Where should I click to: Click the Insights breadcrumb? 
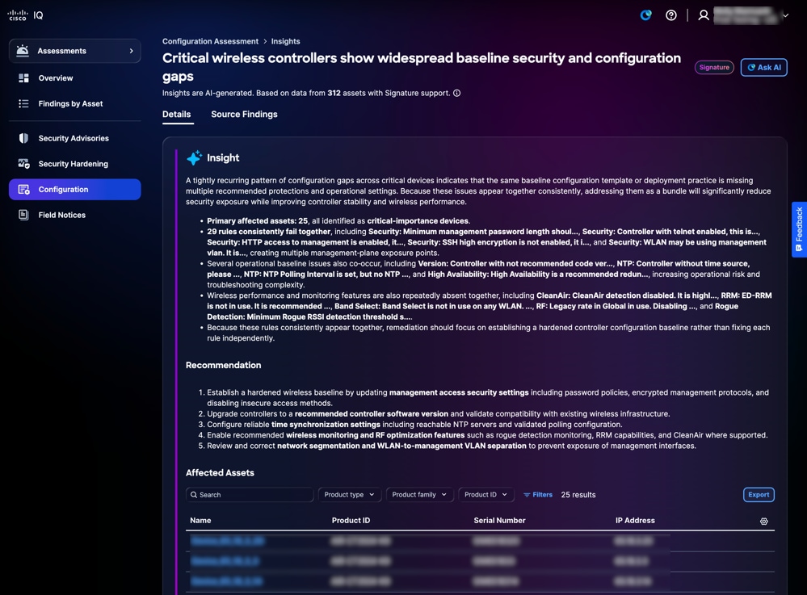tap(286, 42)
